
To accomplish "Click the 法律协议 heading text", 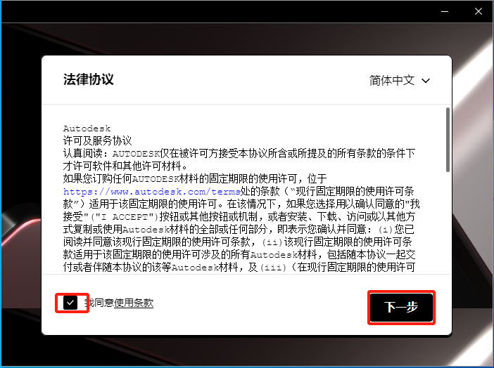I will pyautogui.click(x=88, y=79).
